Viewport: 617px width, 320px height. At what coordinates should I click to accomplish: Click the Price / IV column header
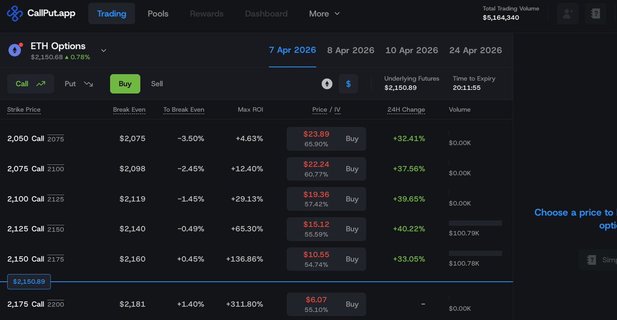tap(326, 109)
